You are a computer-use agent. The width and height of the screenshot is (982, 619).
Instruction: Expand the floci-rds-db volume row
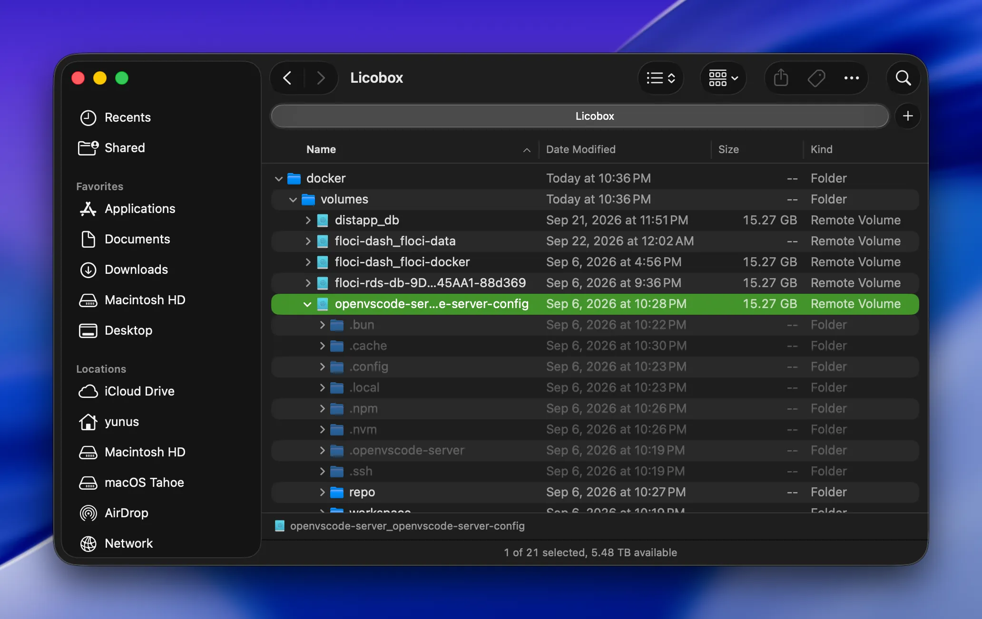[x=308, y=283]
